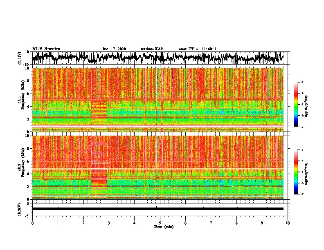The width and height of the screenshot is (324, 250).
Task: Click the ch.1 colorbar units label
Action: (306, 106)
